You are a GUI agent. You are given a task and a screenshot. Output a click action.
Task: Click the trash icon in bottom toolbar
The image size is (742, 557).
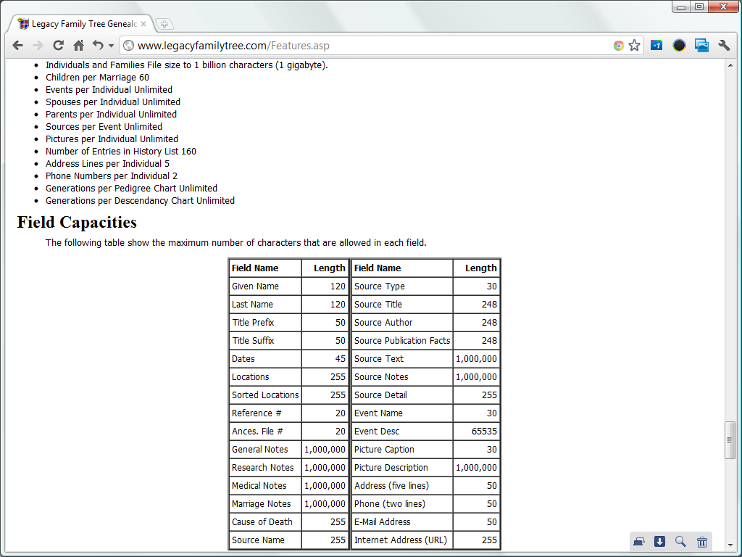point(701,541)
